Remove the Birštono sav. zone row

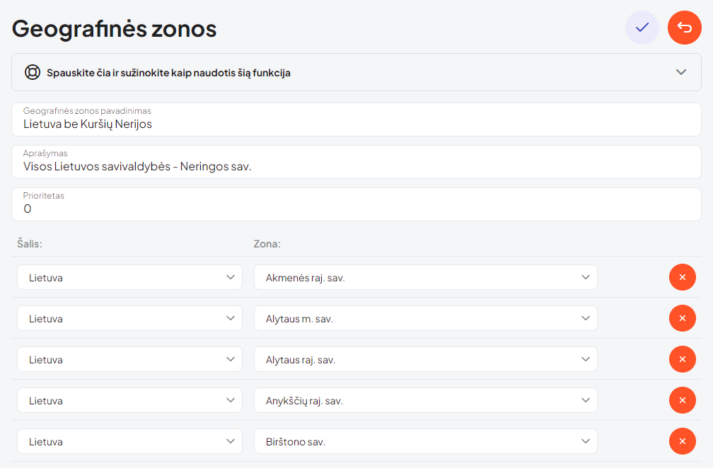[x=682, y=441]
